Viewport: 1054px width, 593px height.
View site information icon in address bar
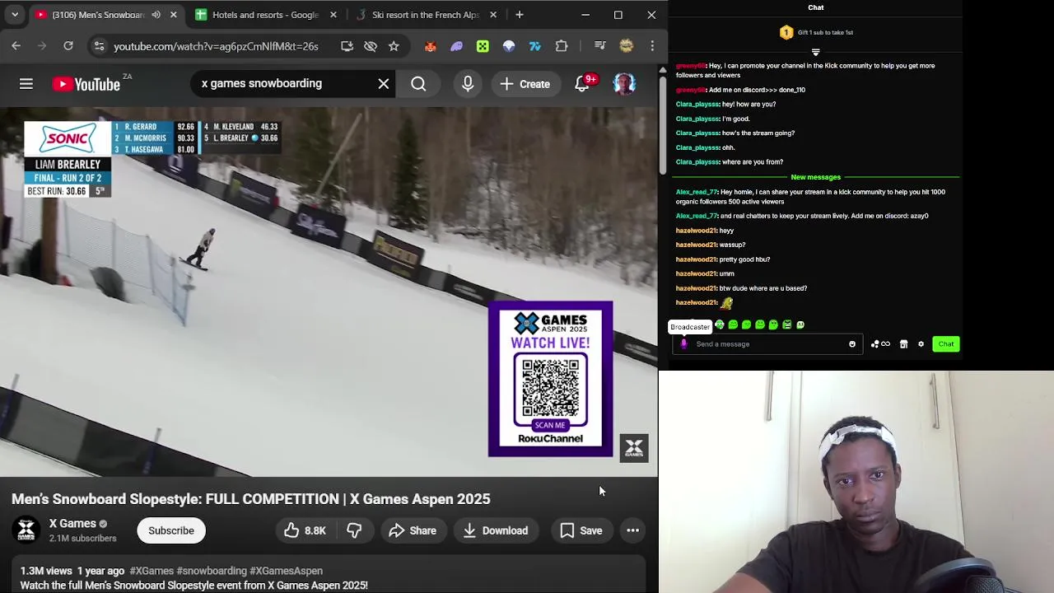[98, 46]
